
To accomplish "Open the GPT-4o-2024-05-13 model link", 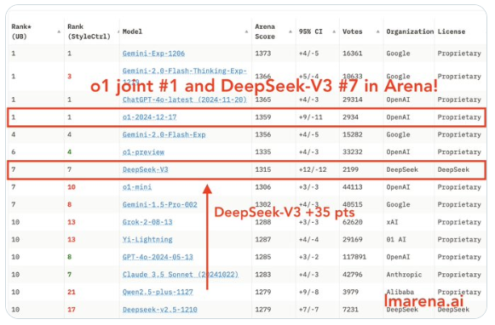I will click(x=158, y=257).
